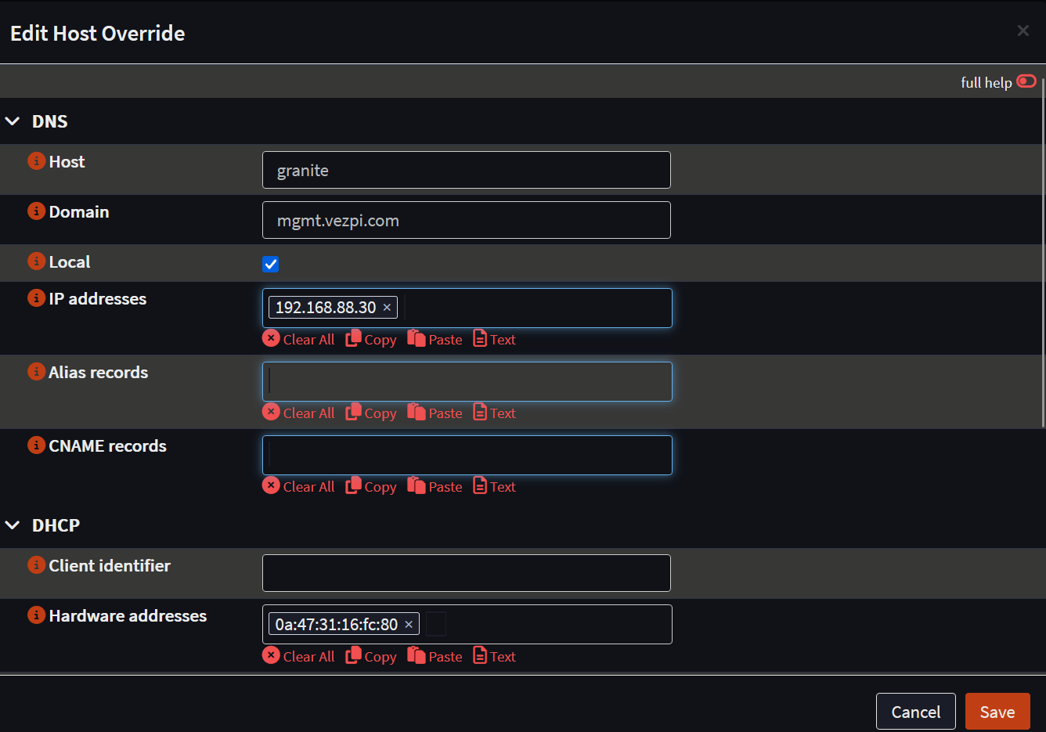Click the info icon next to Host

tap(36, 160)
